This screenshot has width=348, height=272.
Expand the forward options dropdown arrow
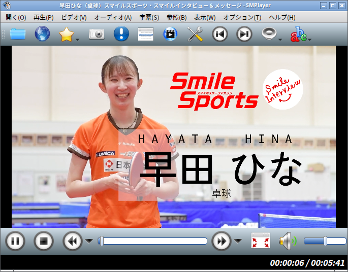pyautogui.click(x=238, y=241)
